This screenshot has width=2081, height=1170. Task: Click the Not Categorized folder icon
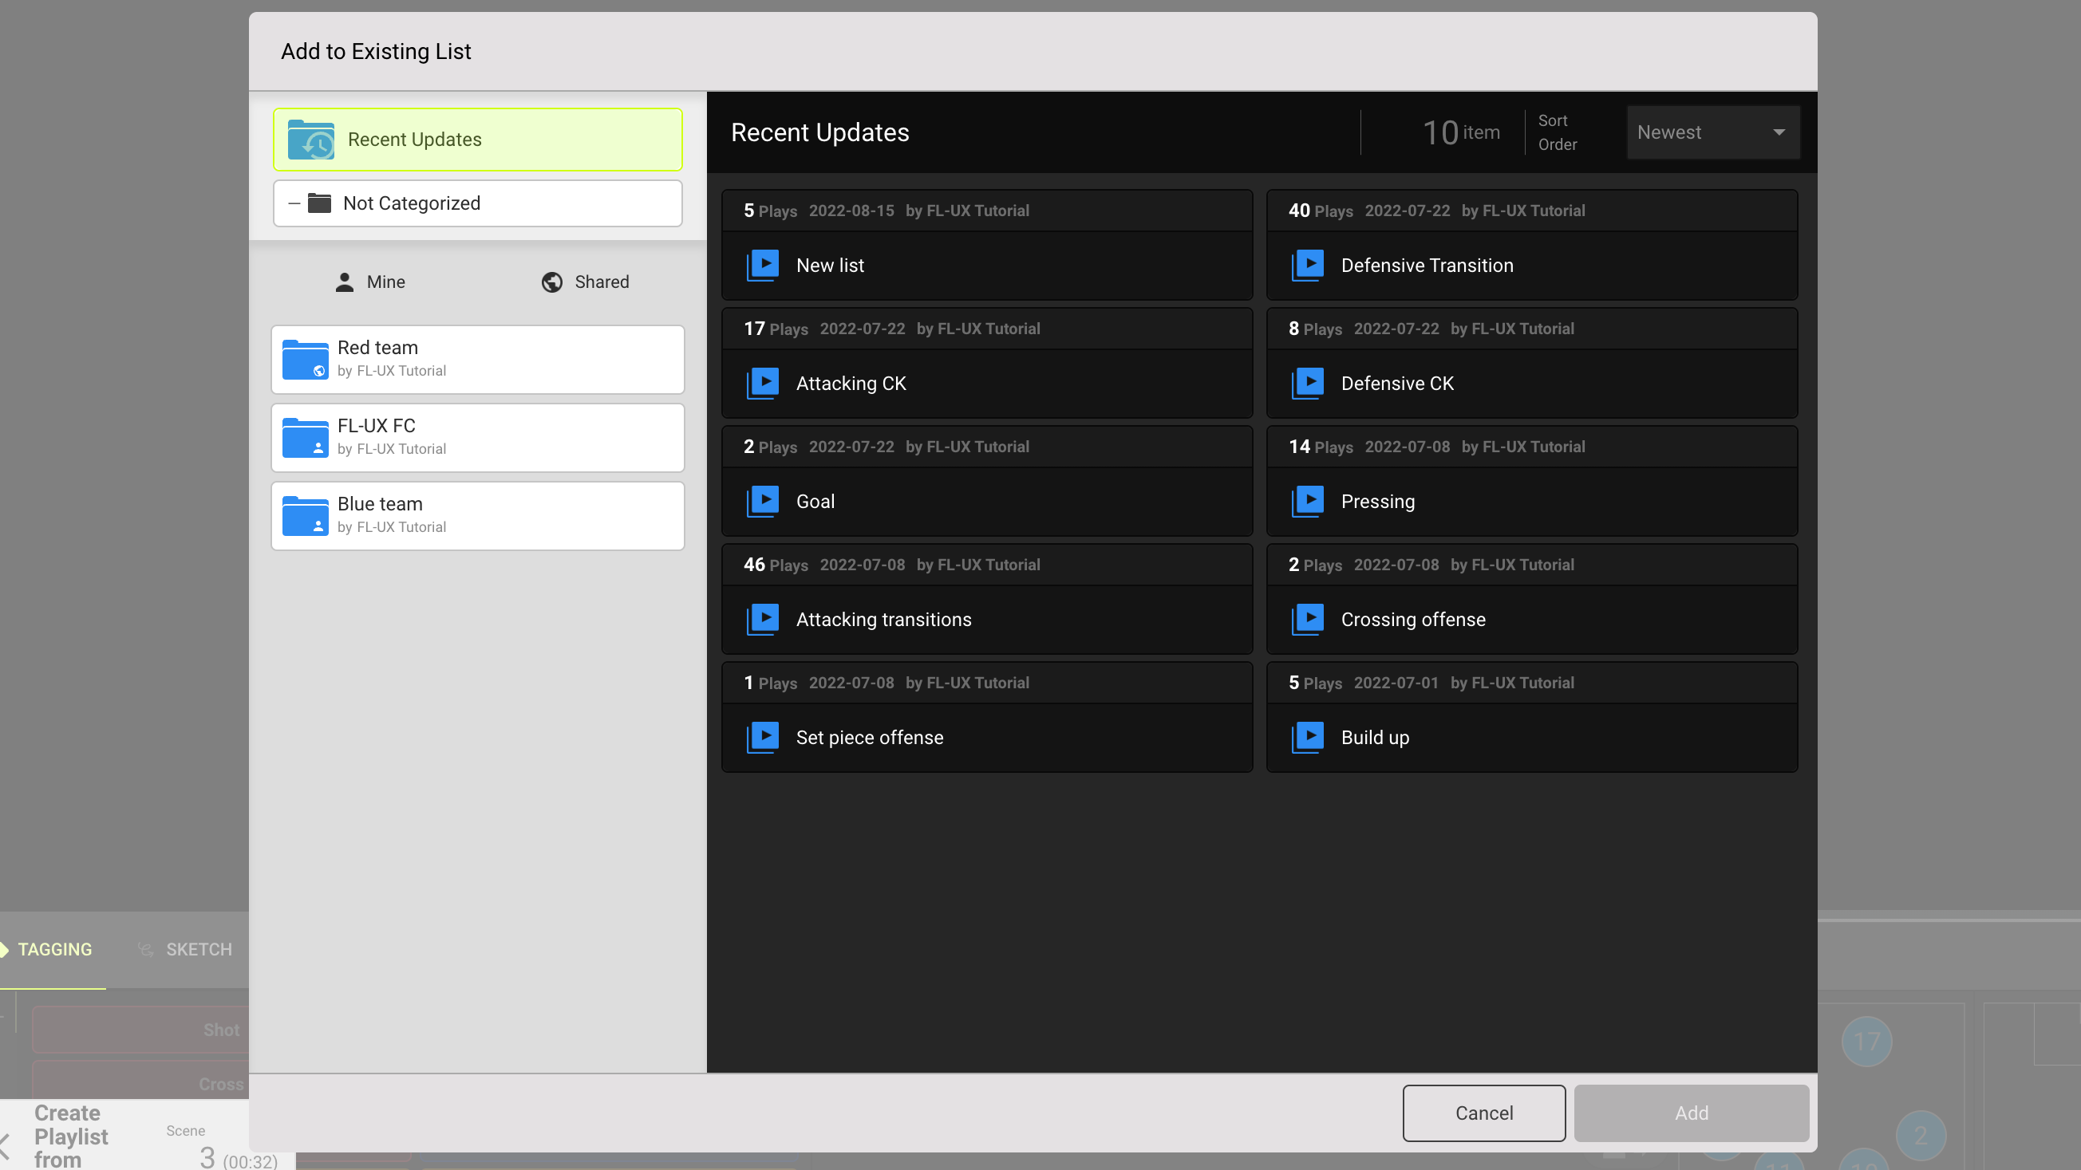click(x=320, y=203)
